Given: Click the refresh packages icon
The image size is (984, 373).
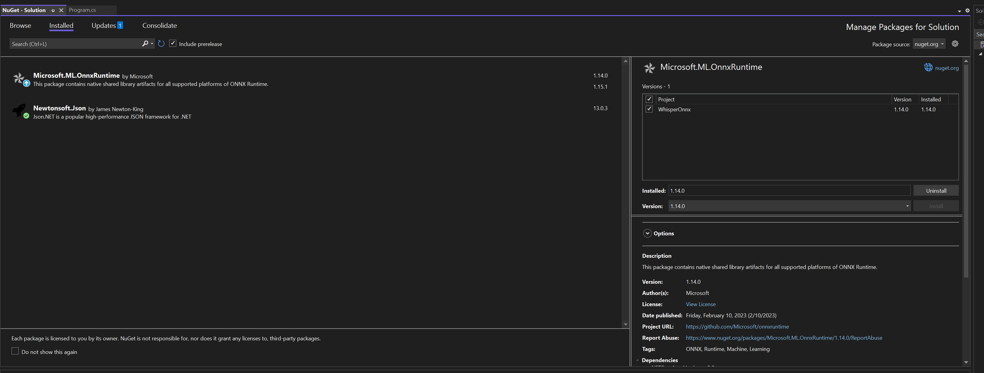Looking at the screenshot, I should tap(161, 44).
